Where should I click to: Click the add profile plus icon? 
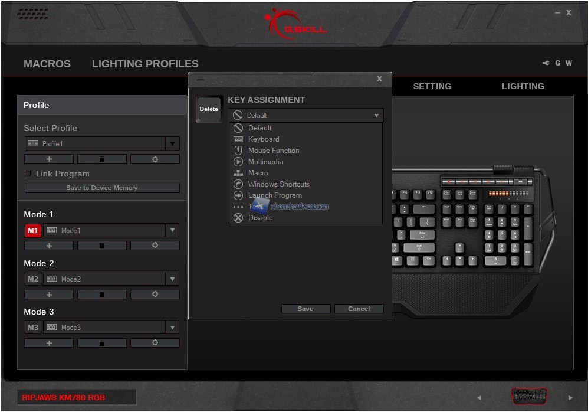pyautogui.click(x=49, y=159)
